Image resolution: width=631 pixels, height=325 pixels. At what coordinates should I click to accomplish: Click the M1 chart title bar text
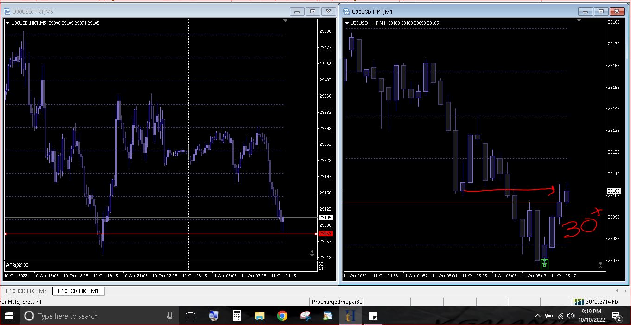[372, 12]
